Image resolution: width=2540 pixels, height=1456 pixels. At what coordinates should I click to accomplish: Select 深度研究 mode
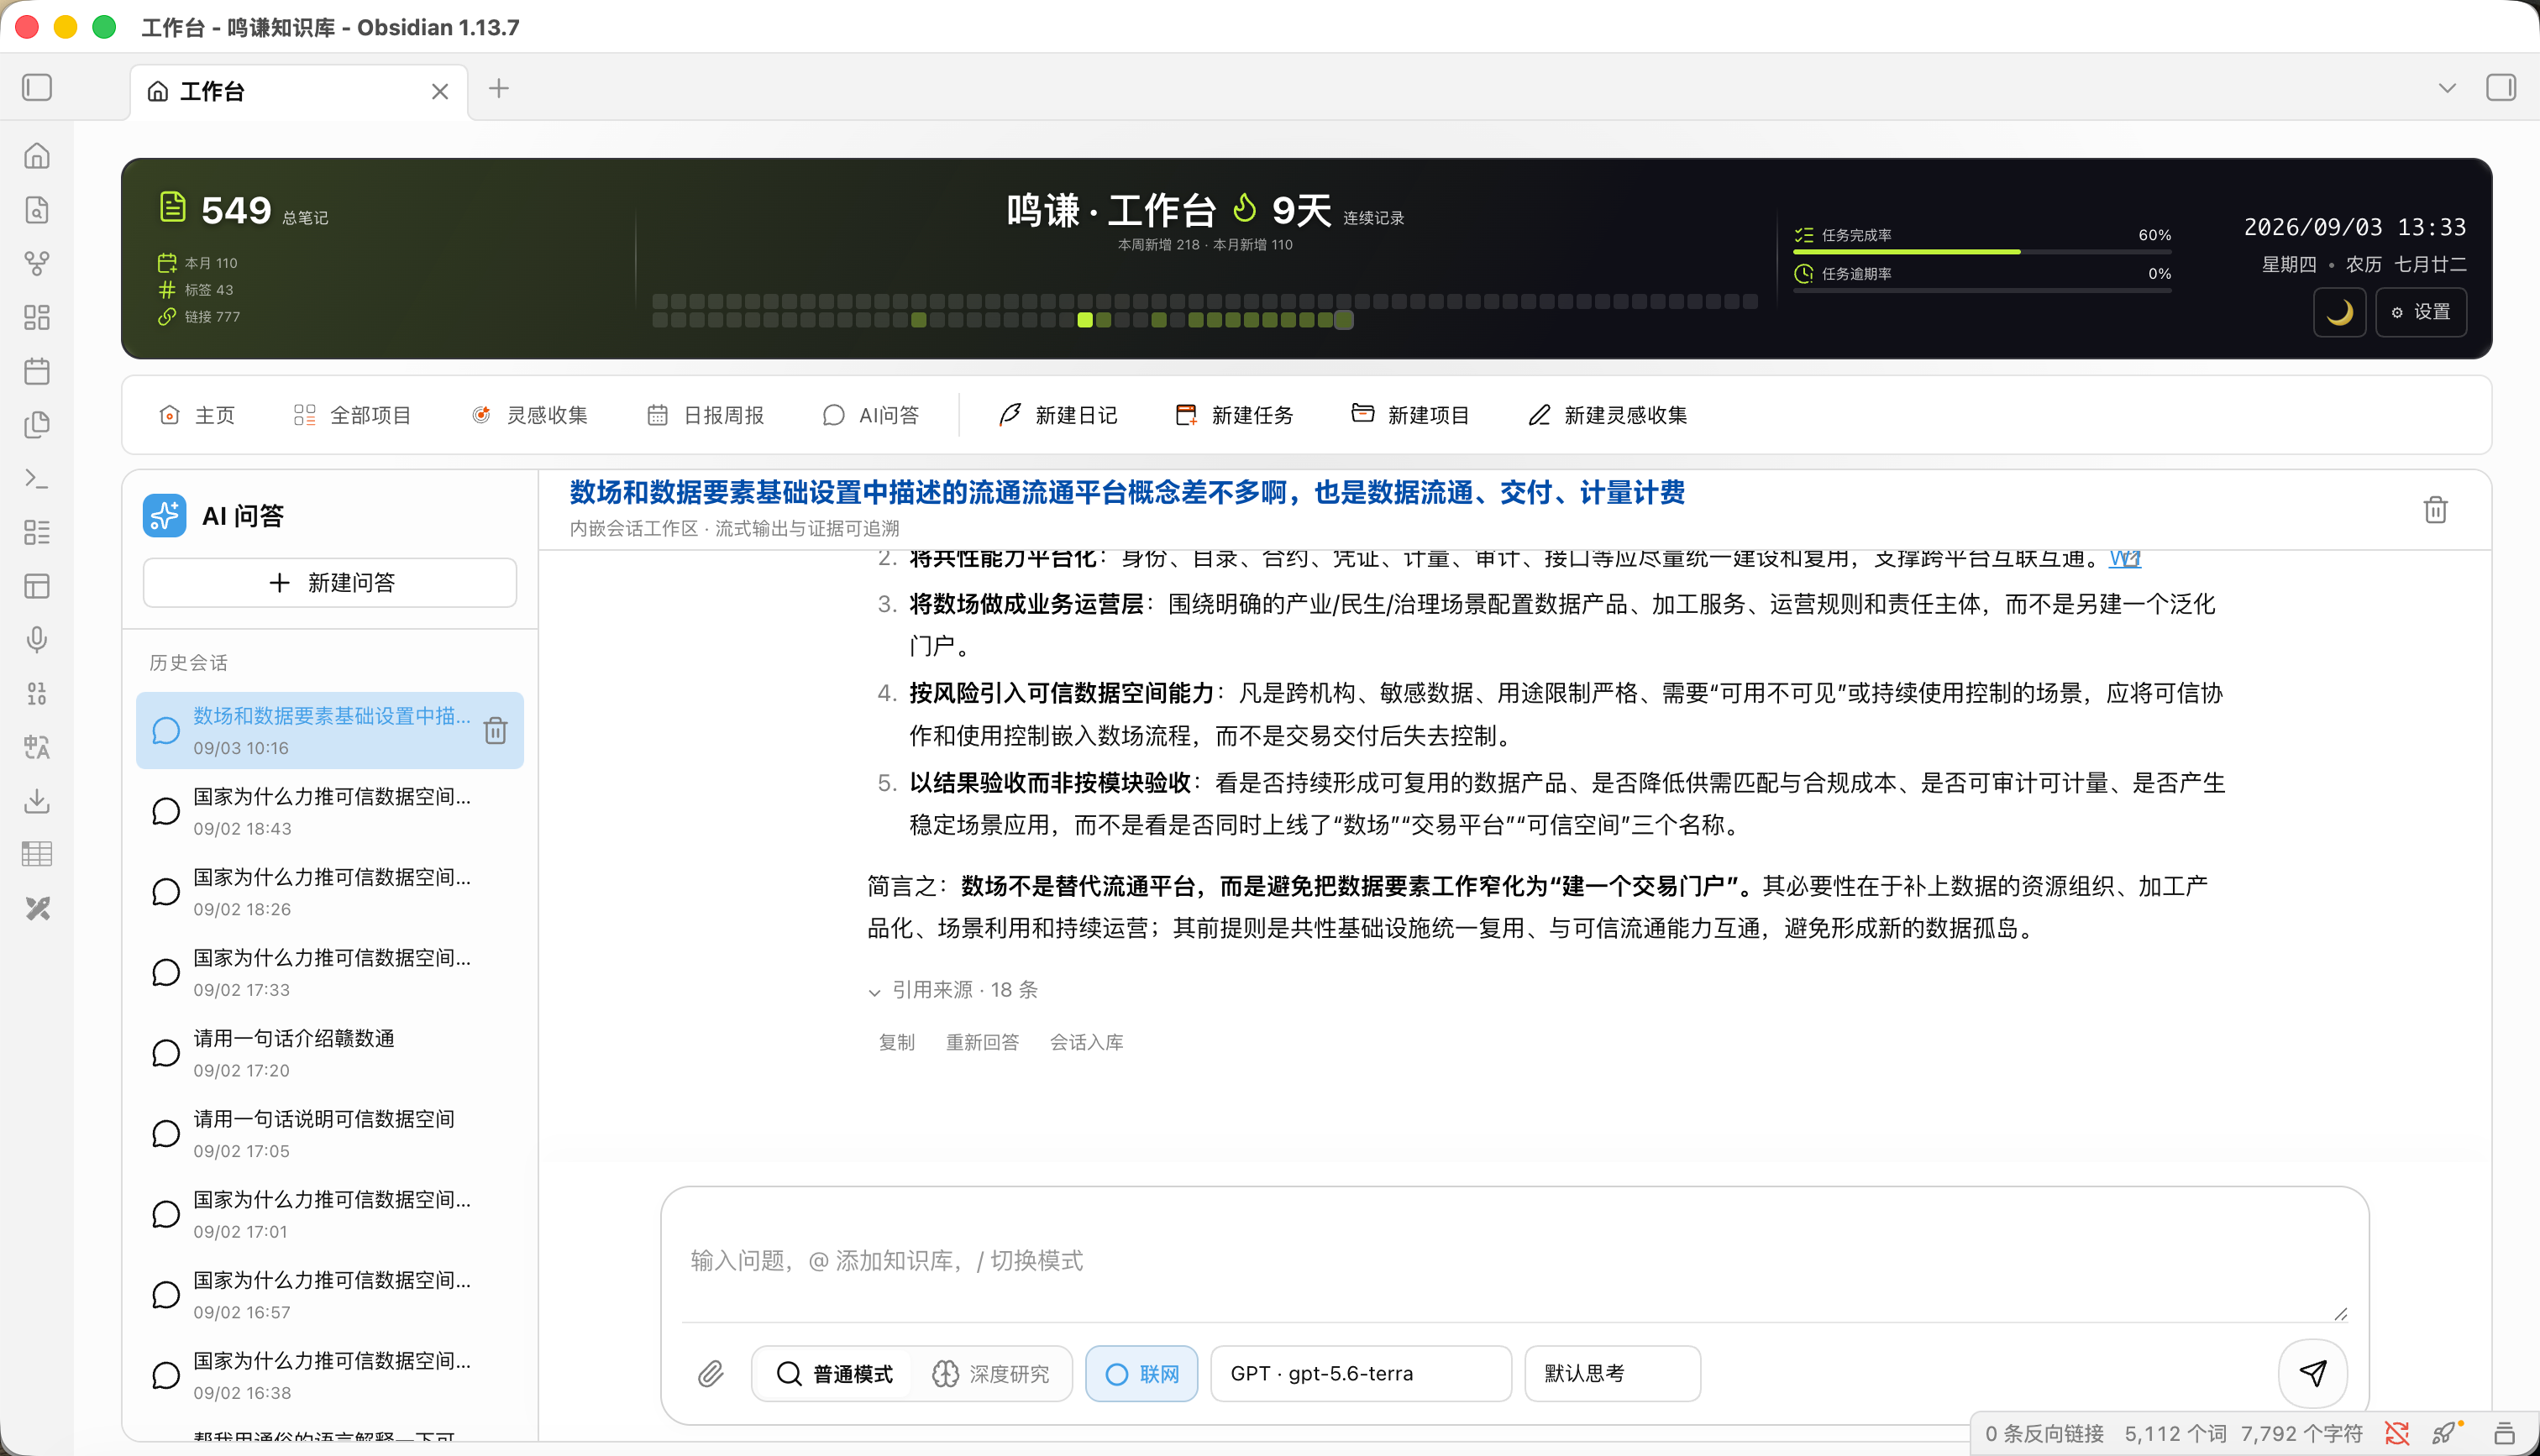coord(991,1374)
